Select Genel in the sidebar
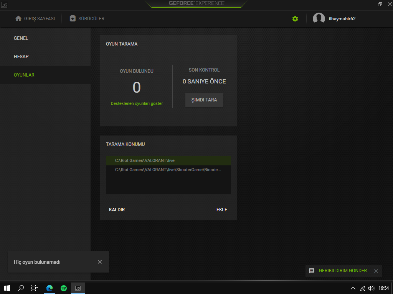 (45, 38)
